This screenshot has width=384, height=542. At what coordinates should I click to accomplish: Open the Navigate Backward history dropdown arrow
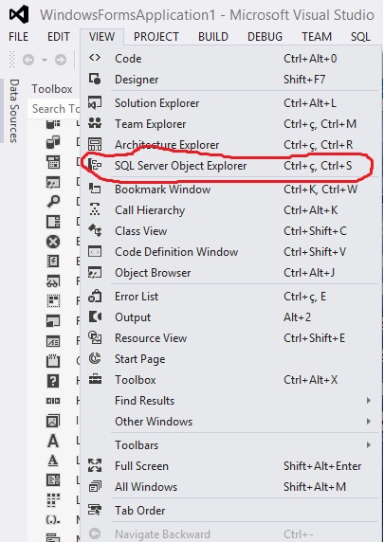click(45, 60)
